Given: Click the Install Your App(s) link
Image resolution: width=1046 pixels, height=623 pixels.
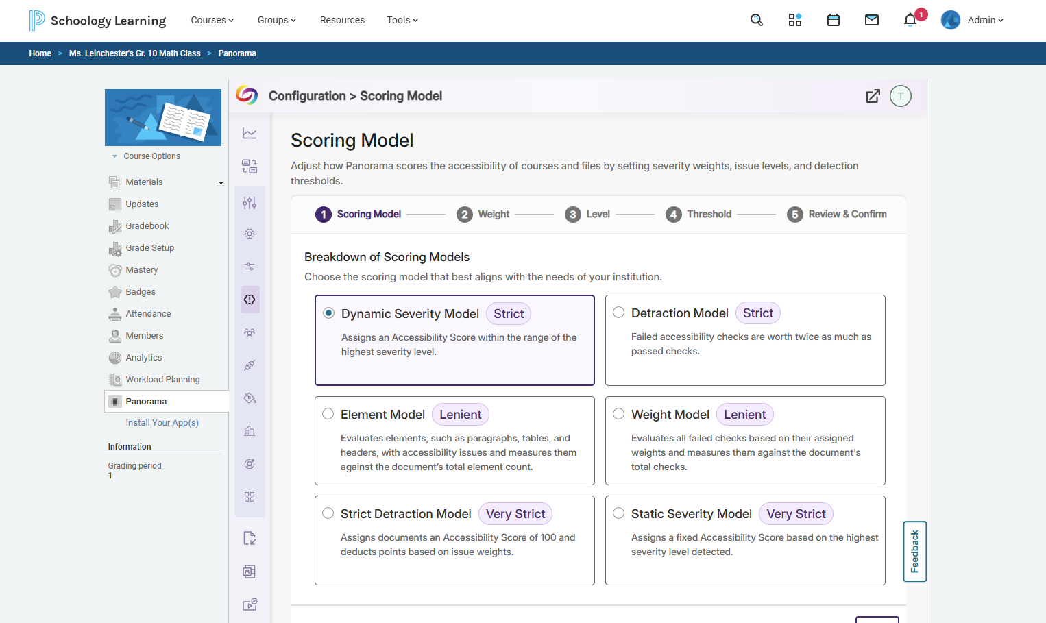Looking at the screenshot, I should 162,423.
